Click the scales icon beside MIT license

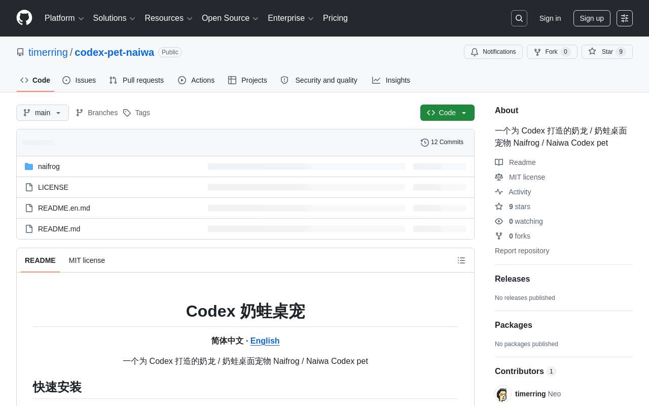(499, 177)
